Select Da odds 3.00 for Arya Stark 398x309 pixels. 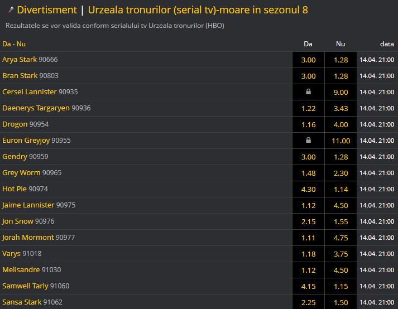pos(308,60)
